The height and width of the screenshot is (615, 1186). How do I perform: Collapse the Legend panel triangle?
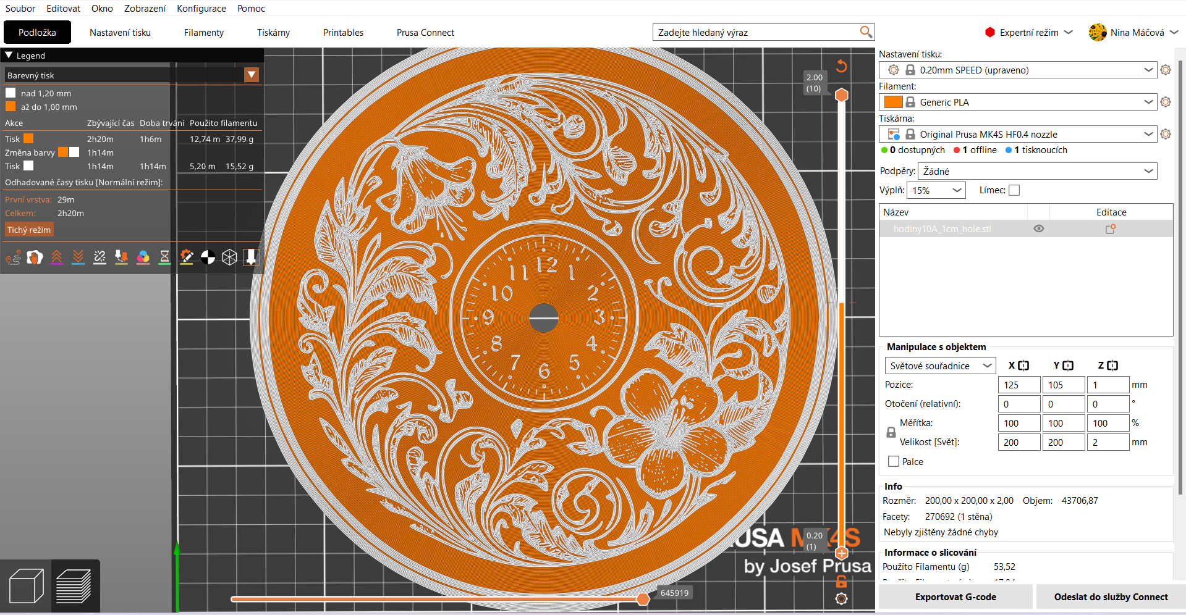click(x=9, y=55)
